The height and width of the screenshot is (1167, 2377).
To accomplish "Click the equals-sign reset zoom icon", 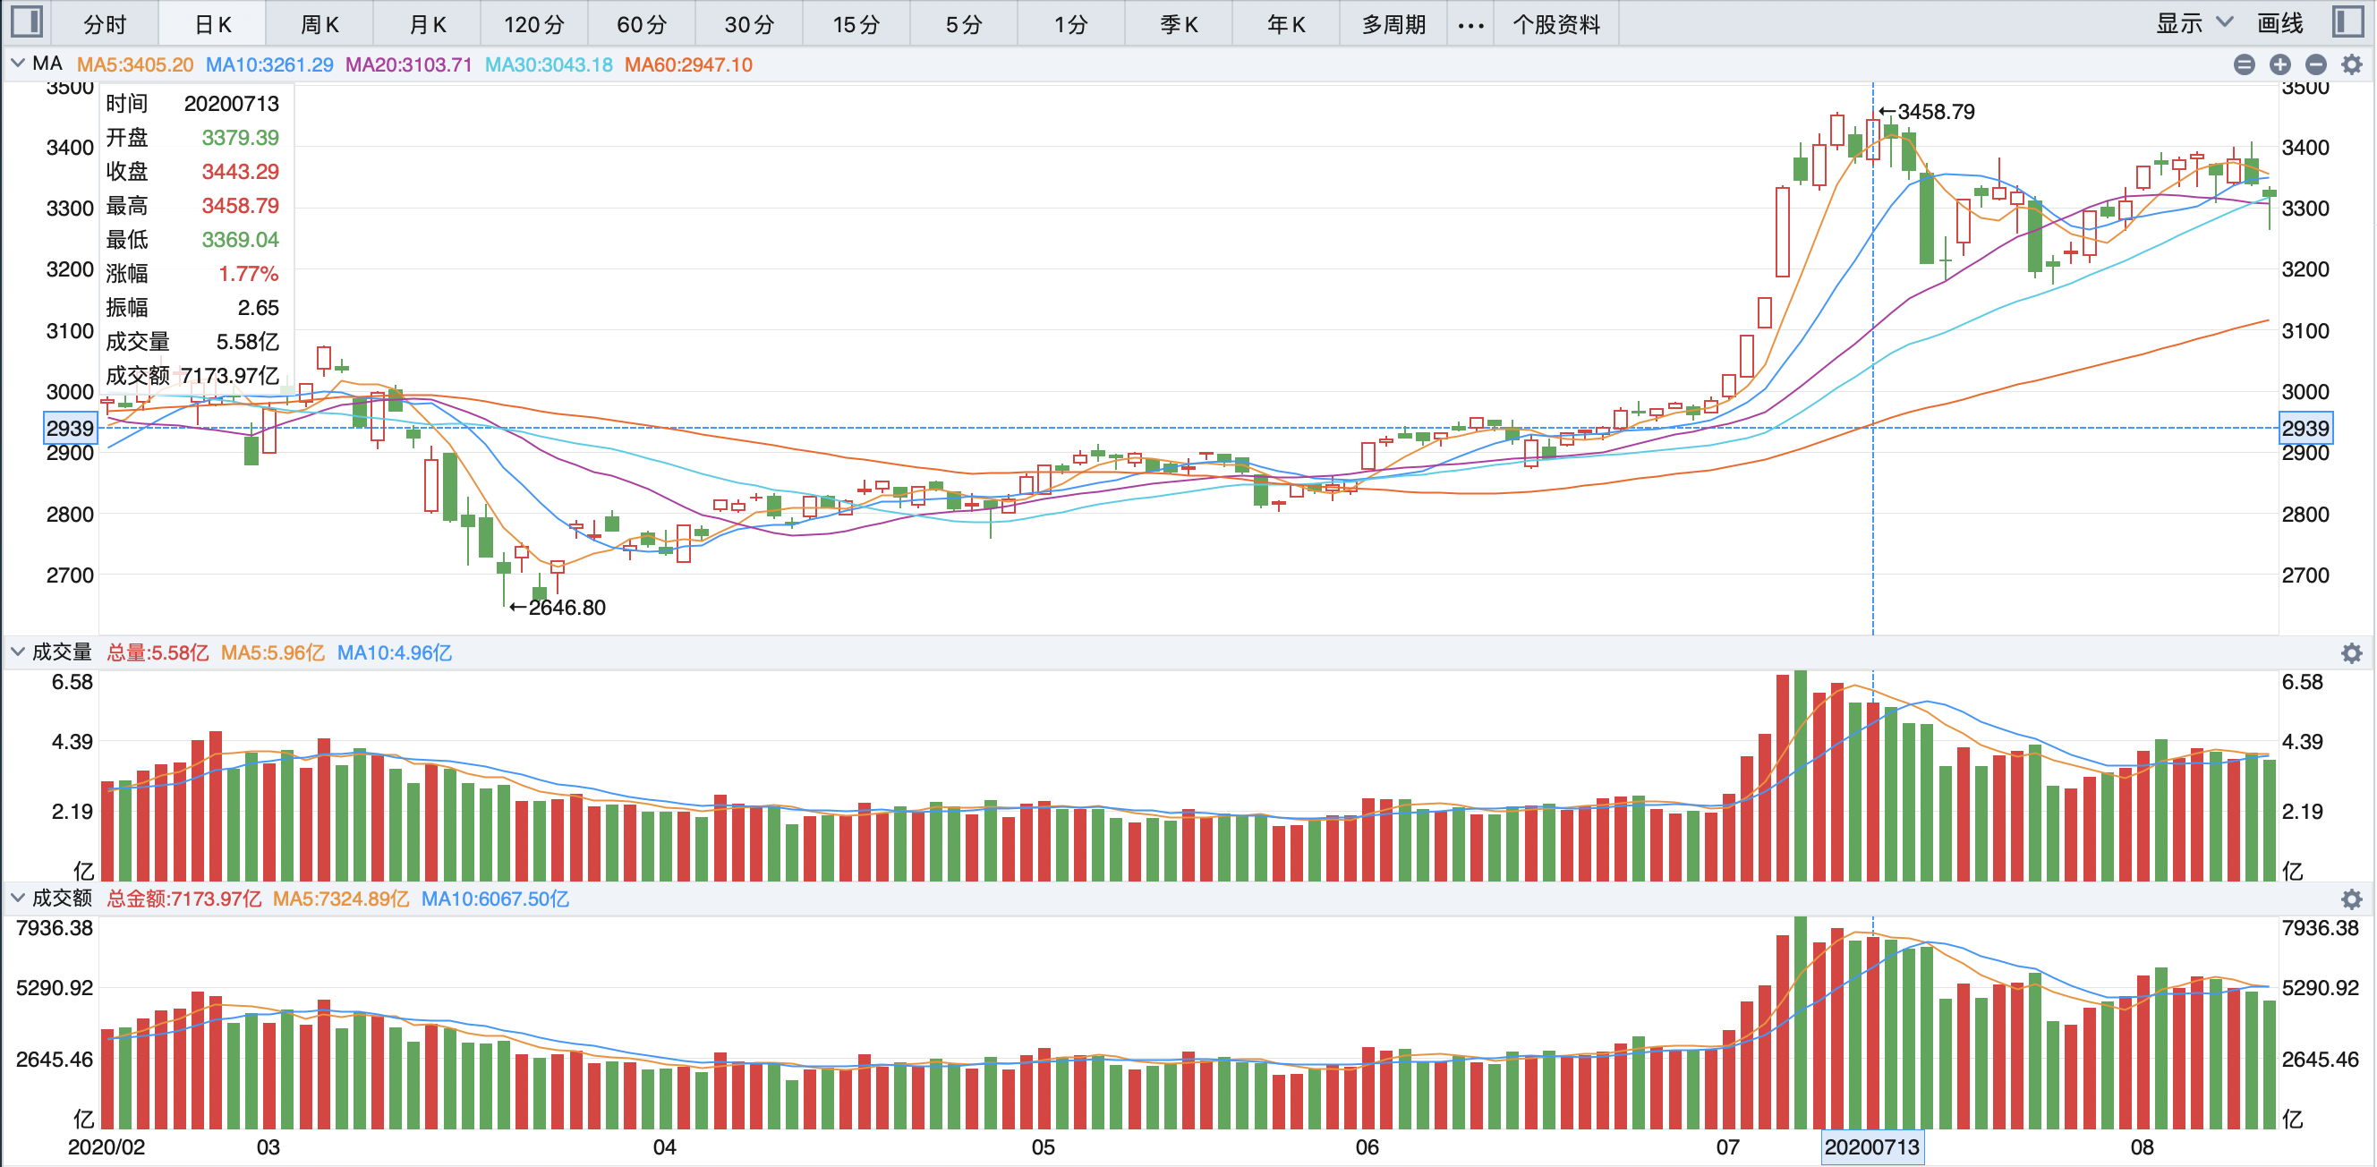I will click(x=2245, y=64).
